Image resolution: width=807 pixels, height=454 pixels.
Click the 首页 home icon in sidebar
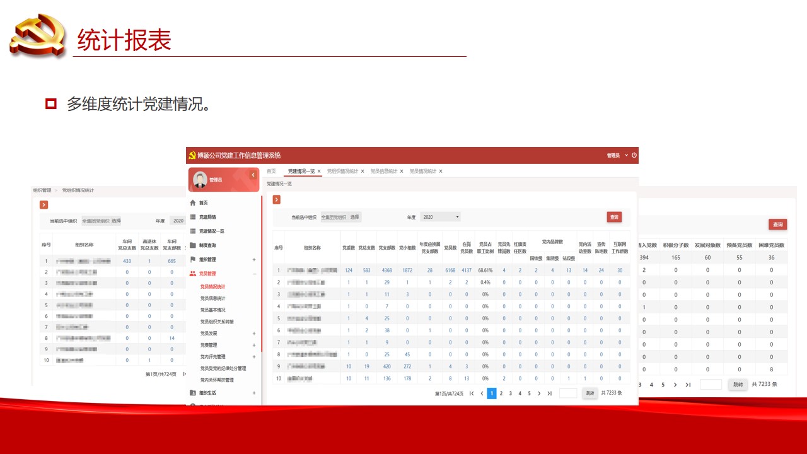click(x=193, y=203)
